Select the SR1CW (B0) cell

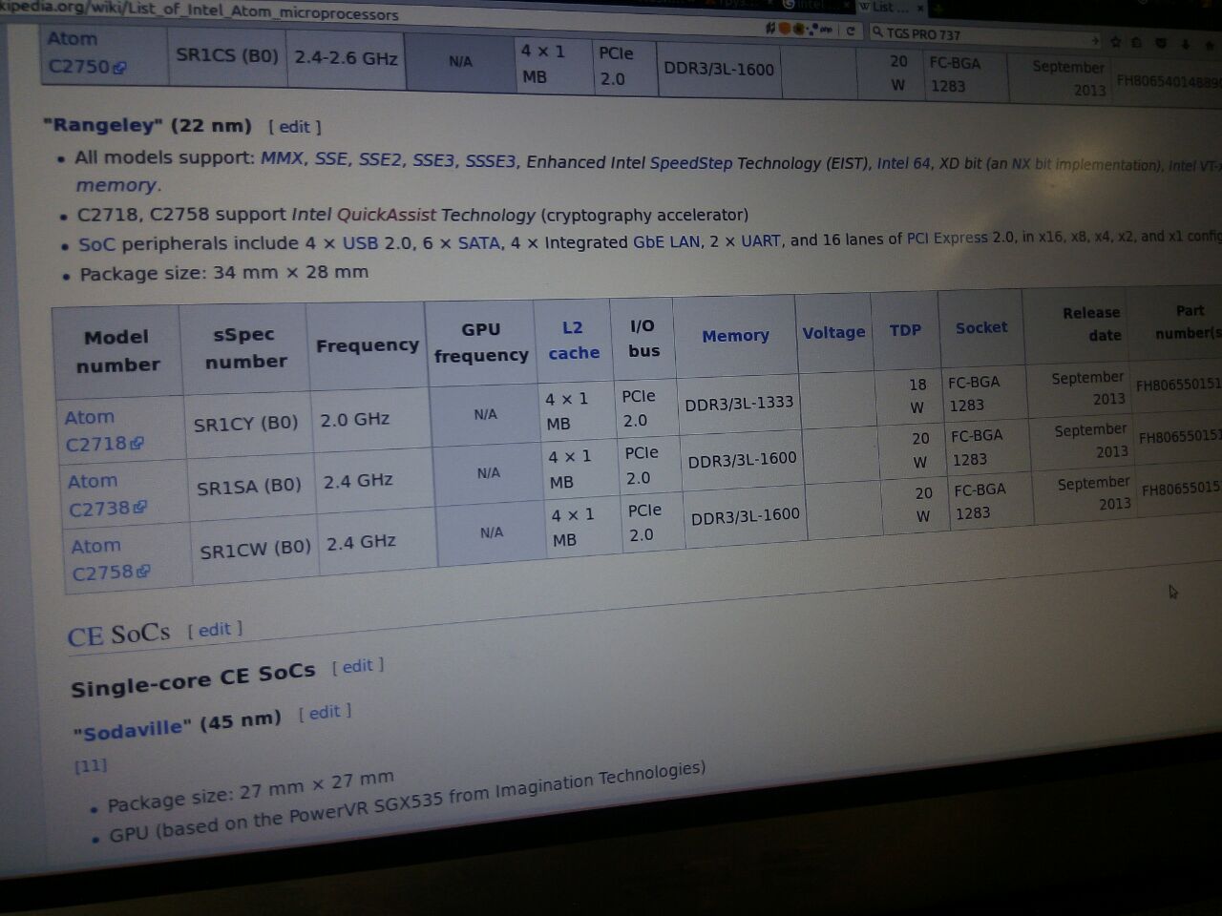click(255, 549)
